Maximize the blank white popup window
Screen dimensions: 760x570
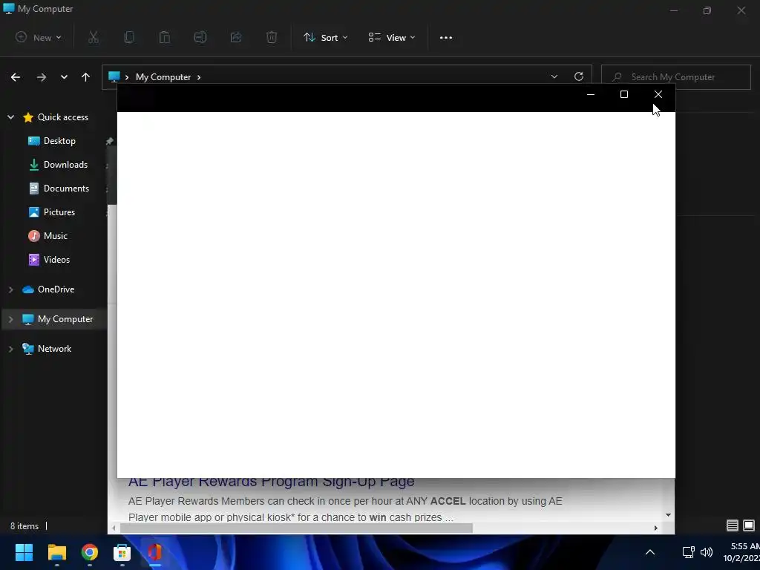(x=624, y=94)
